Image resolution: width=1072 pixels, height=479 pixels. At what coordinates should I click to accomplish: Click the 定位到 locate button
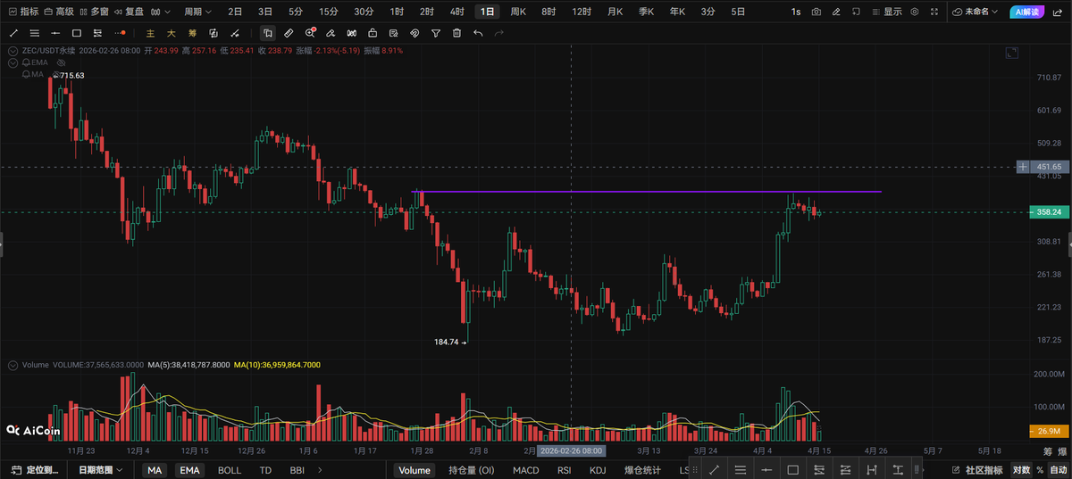click(x=36, y=470)
